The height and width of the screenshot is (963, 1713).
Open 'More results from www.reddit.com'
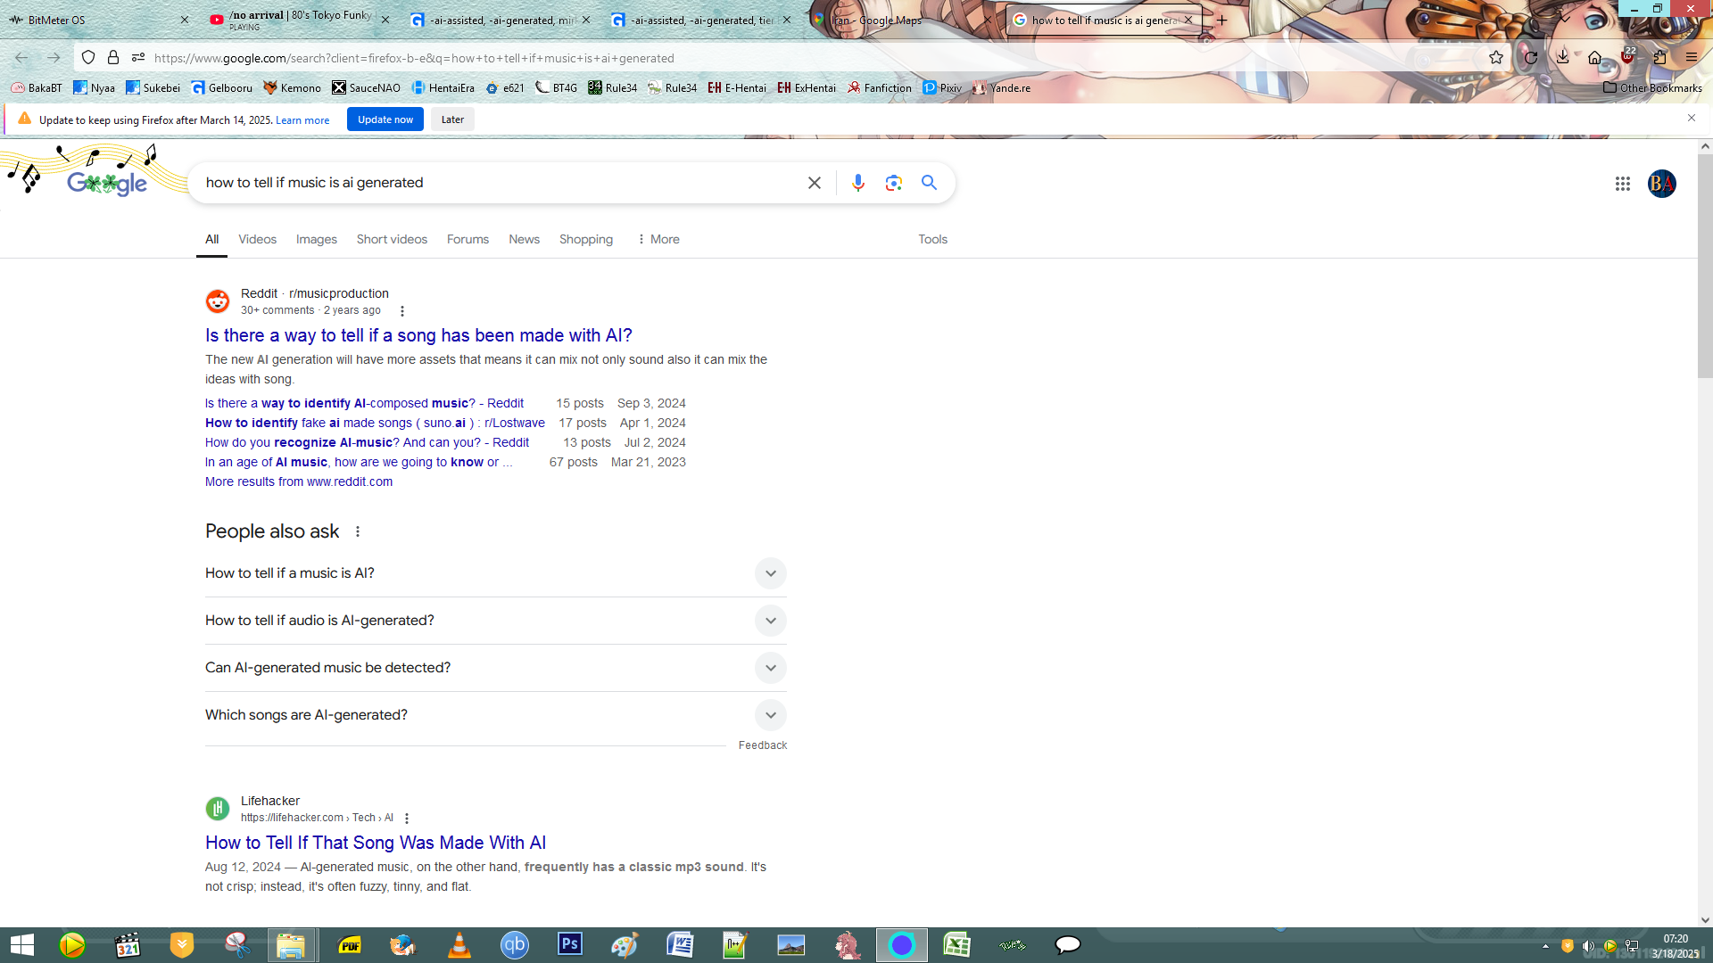pyautogui.click(x=299, y=481)
